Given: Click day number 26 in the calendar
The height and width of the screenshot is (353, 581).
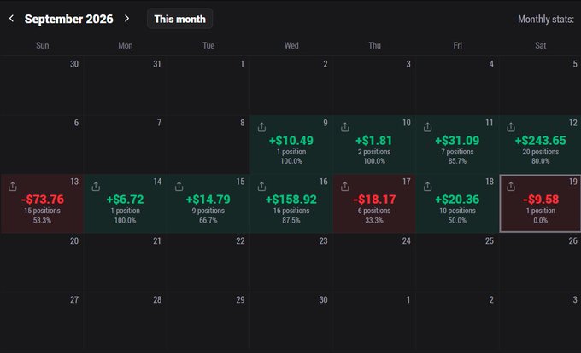Looking at the screenshot, I should [572, 241].
